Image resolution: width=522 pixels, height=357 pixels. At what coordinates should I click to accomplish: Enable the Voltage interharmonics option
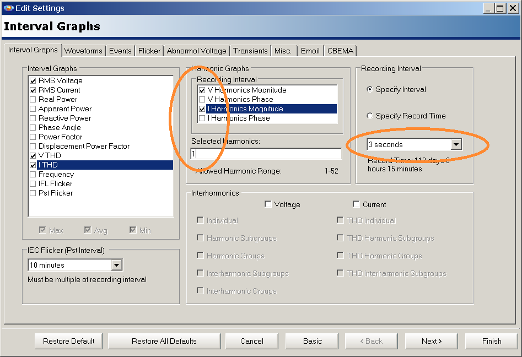(x=268, y=204)
